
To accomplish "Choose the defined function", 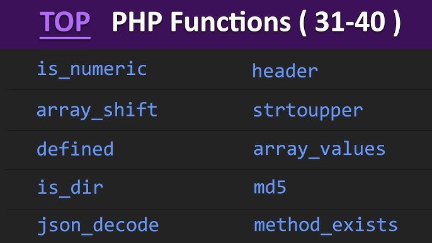I will point(75,149).
